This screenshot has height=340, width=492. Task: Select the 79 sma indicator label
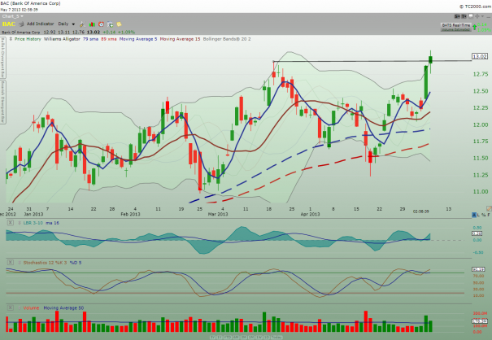coord(90,39)
